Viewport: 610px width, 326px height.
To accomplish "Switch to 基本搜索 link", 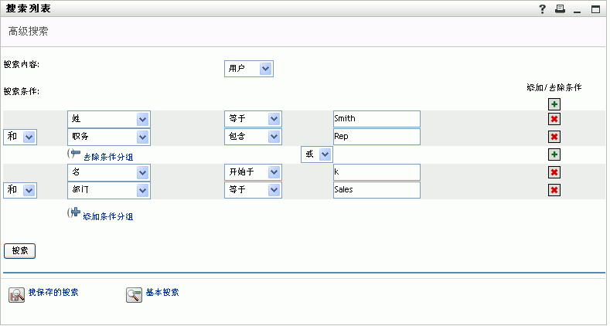I will [x=162, y=293].
